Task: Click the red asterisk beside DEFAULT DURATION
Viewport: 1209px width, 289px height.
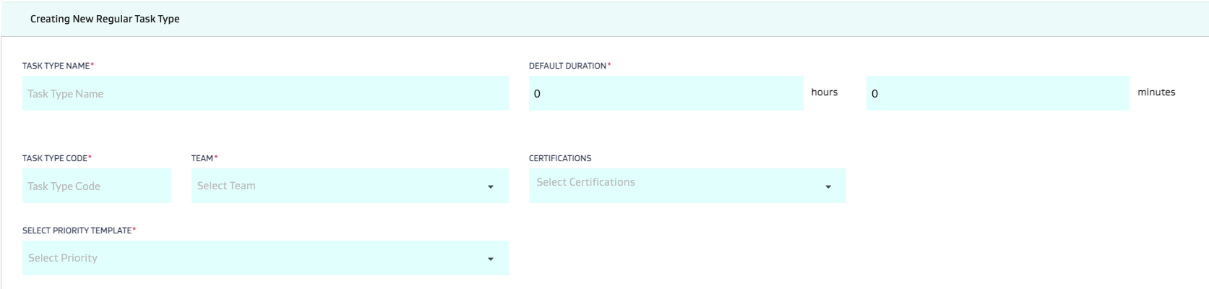Action: pos(609,65)
